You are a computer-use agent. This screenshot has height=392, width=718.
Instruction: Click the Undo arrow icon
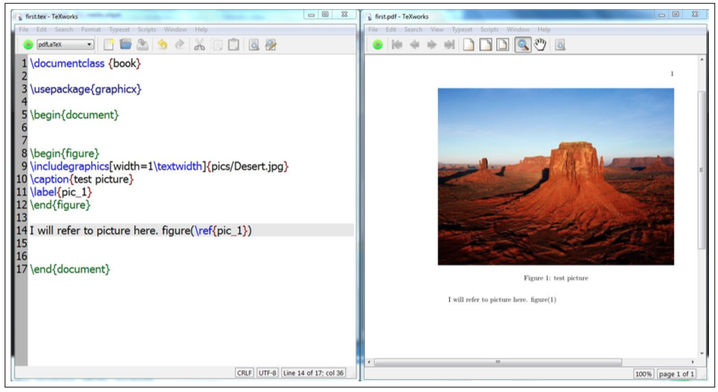coord(162,44)
